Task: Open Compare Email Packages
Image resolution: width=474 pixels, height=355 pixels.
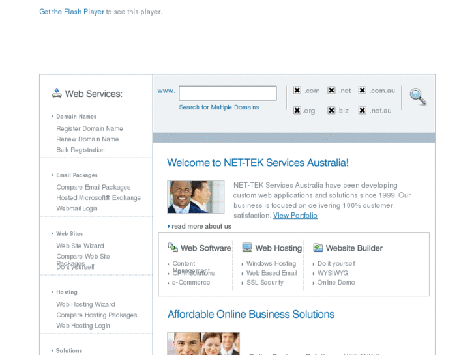Action: pos(93,188)
